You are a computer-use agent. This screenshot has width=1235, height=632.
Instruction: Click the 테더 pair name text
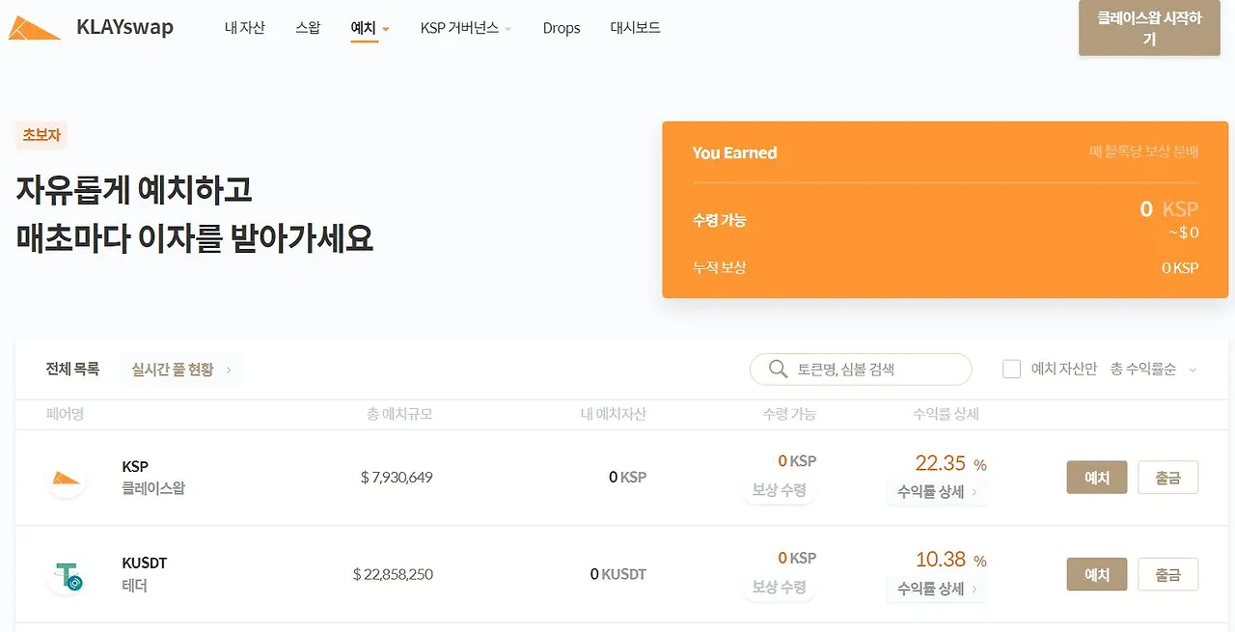coord(135,586)
